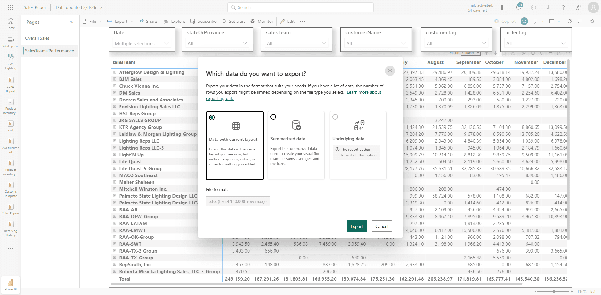This screenshot has height=295, width=601.
Task: Open Workspaces in the left sidebar
Action: (11, 42)
